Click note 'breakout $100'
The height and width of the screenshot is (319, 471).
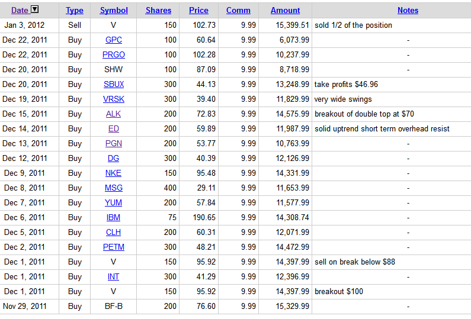[x=339, y=291]
